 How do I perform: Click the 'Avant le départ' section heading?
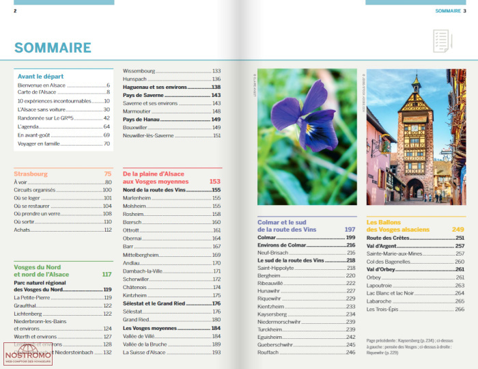tap(40, 77)
